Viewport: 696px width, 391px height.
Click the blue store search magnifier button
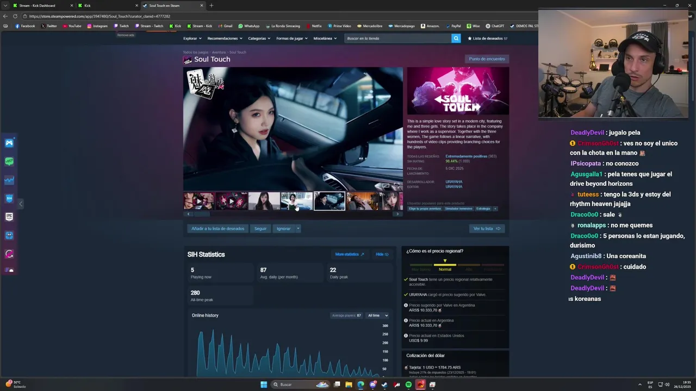coord(456,38)
